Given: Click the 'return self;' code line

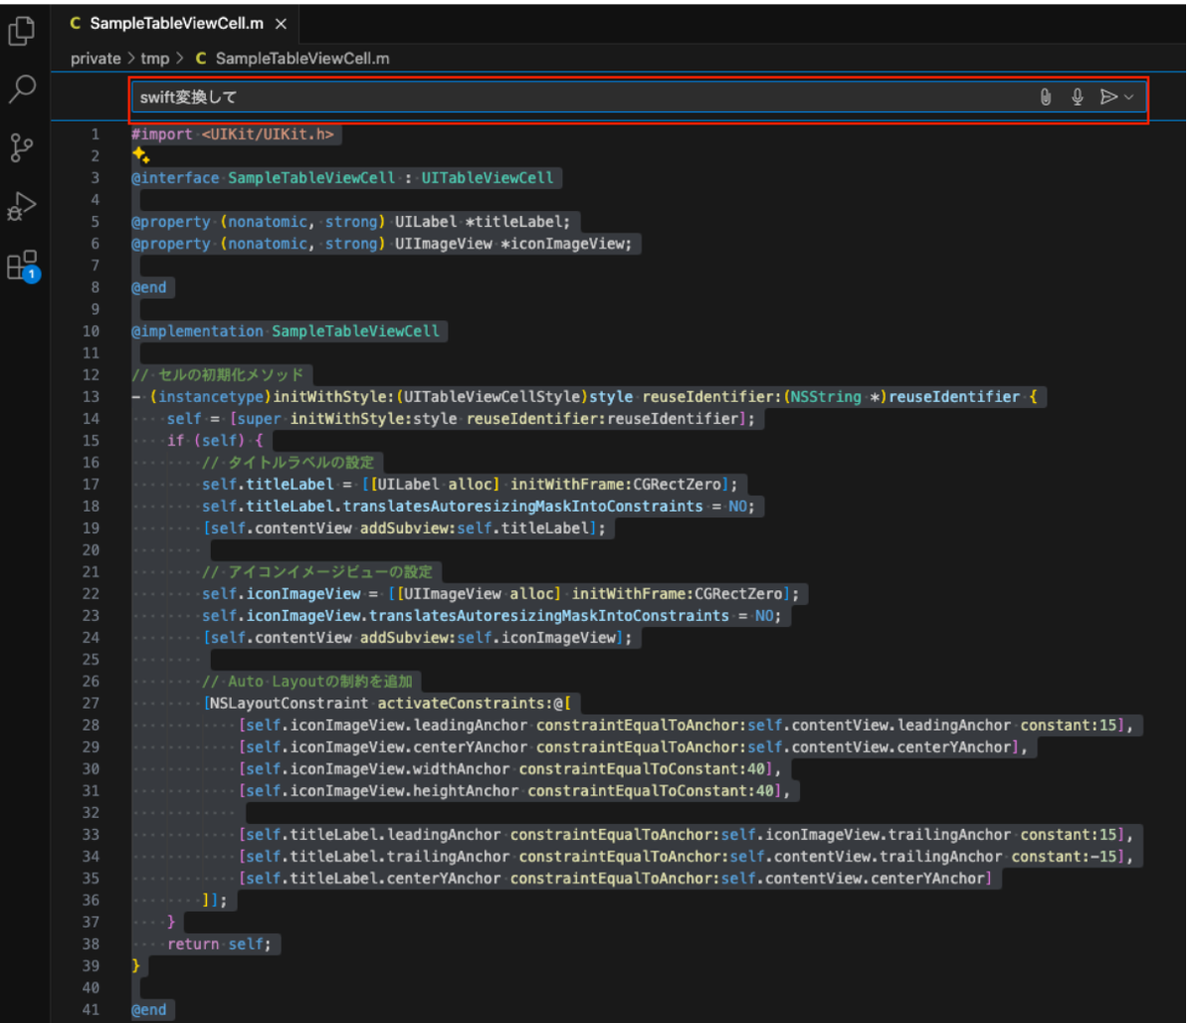Looking at the screenshot, I should point(219,944).
